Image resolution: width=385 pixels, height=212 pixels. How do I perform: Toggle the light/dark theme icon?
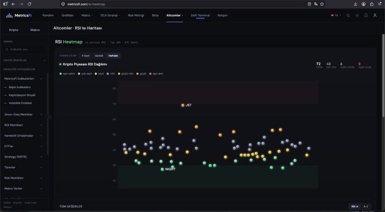point(357,15)
